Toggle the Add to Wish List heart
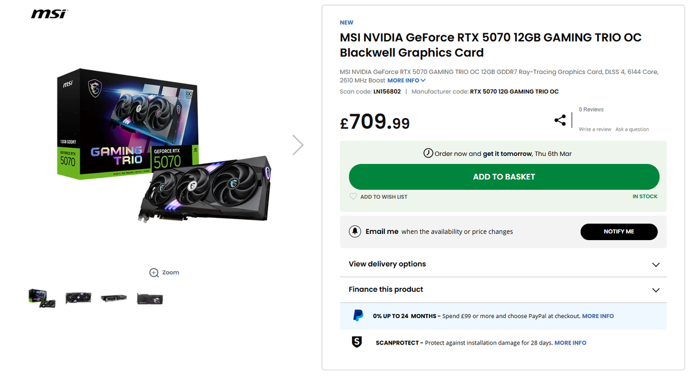Screen dimensions: 689x376 pos(354,196)
